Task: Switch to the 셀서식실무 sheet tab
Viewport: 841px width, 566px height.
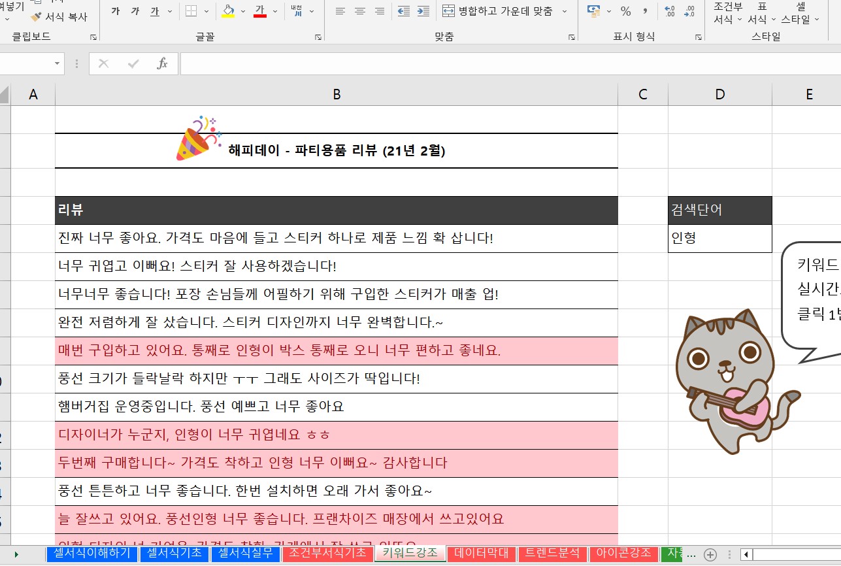Action: point(245,553)
